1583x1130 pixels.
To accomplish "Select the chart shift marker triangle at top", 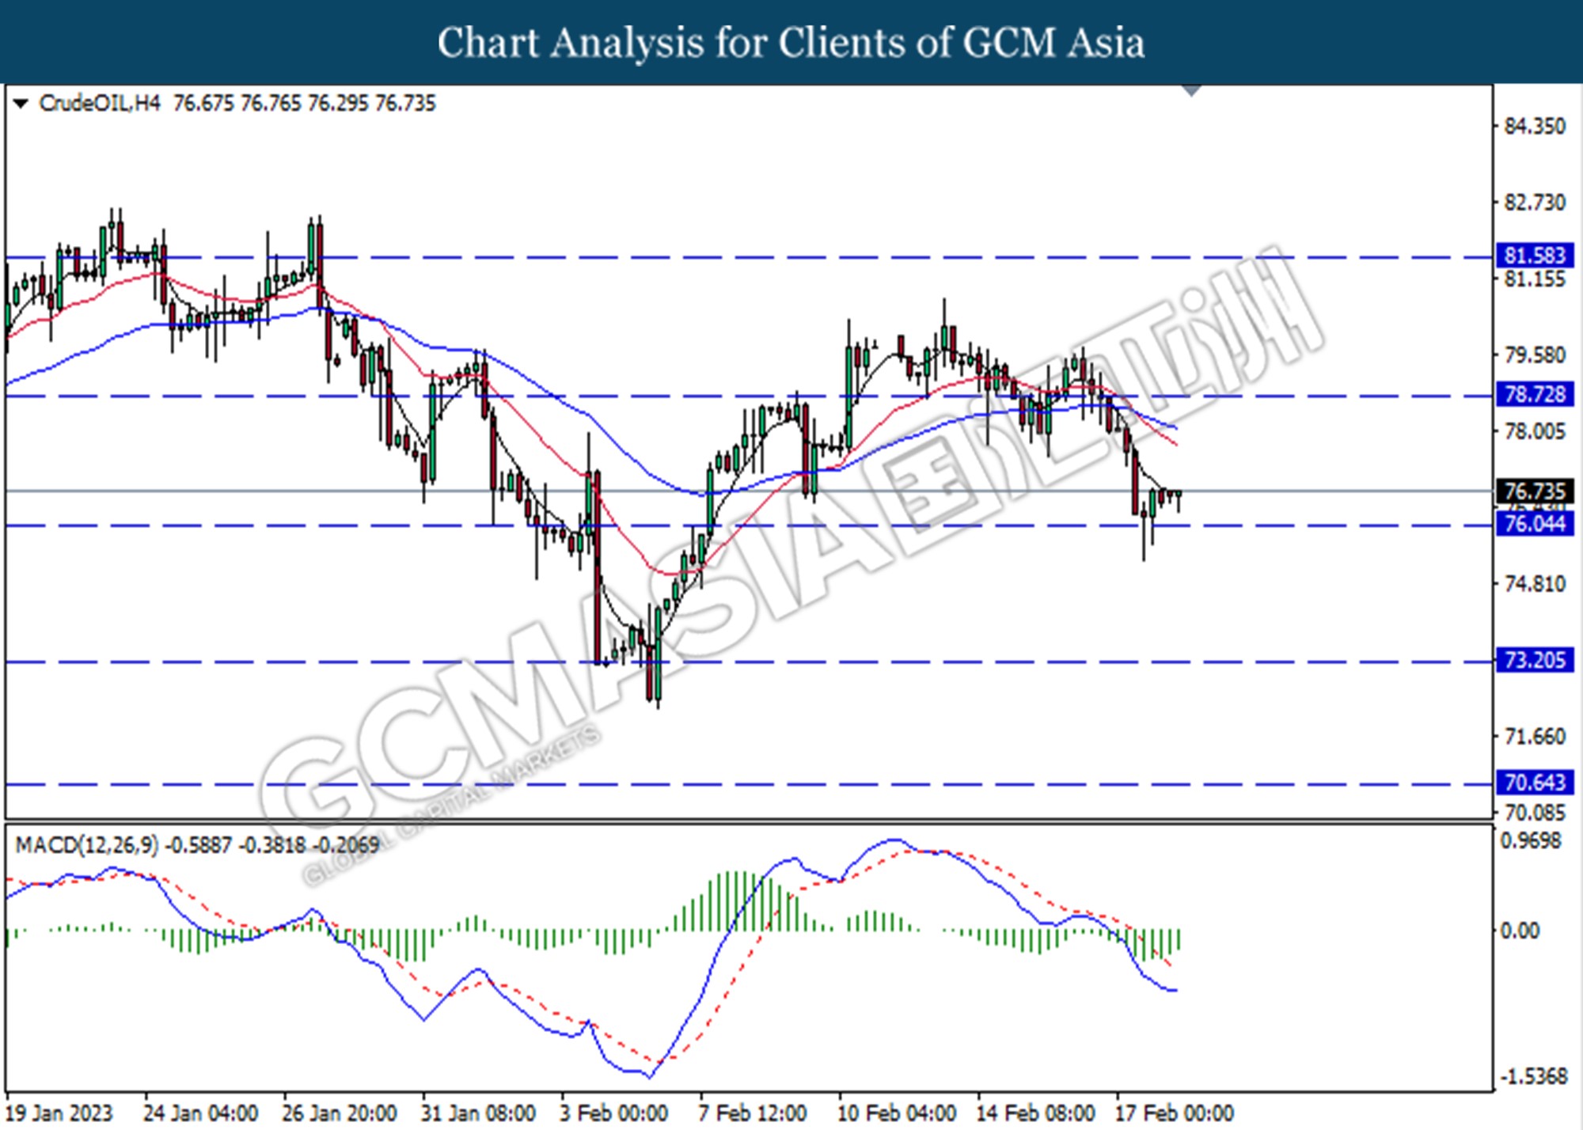I will (x=1191, y=90).
